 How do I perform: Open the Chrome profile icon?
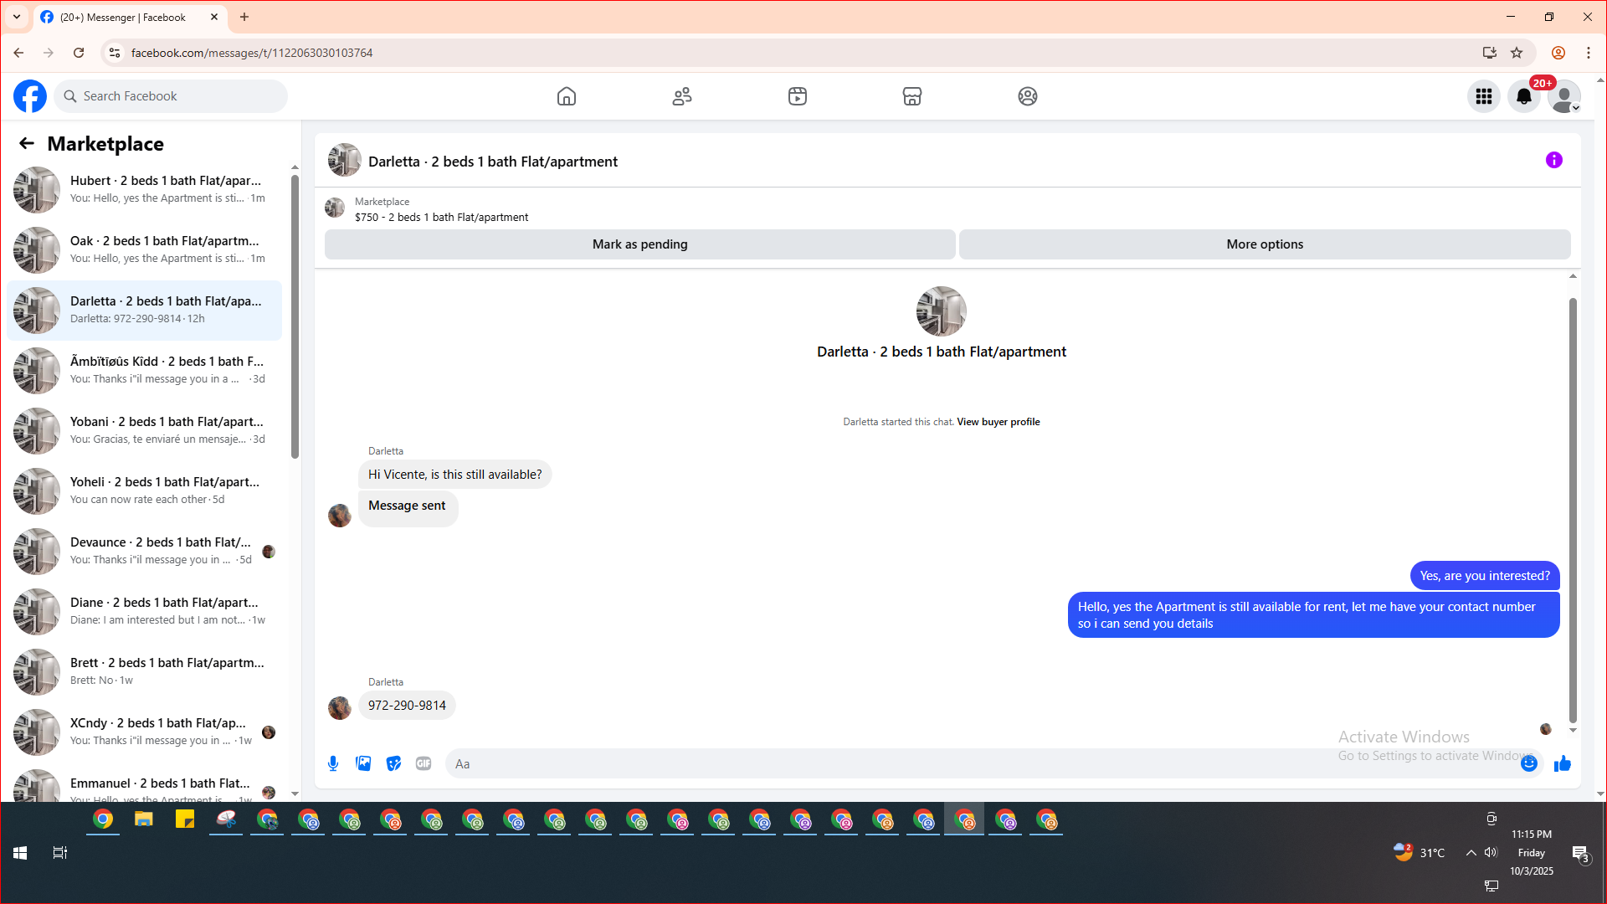tap(1558, 53)
